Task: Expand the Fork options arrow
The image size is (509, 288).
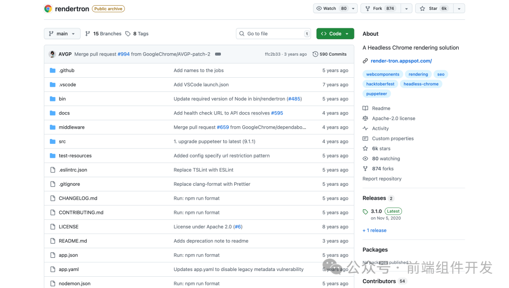Action: (x=406, y=8)
